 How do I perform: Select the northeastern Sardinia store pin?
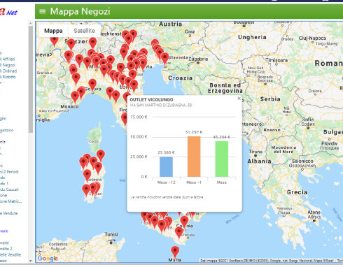[101, 156]
